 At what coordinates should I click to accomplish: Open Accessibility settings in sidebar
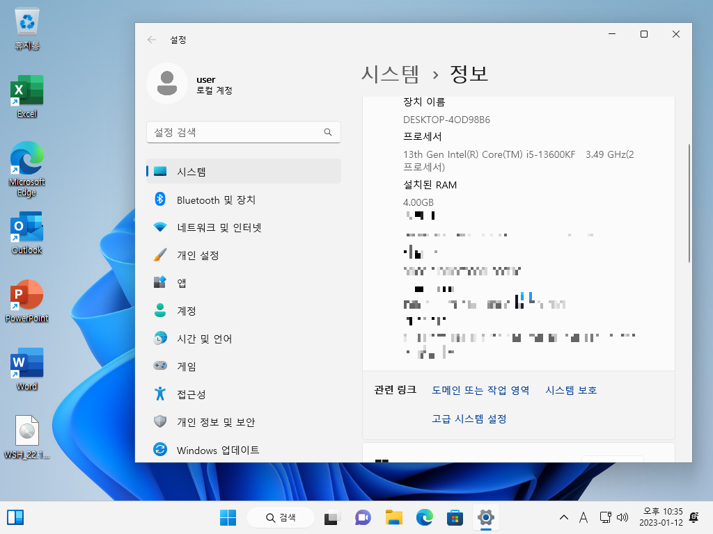(244, 394)
